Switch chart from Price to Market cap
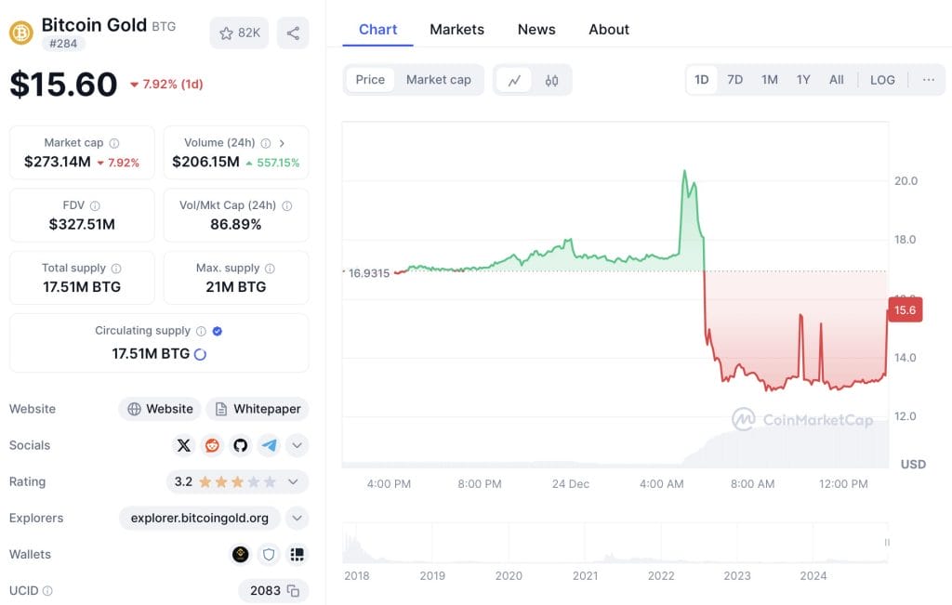The width and height of the screenshot is (952, 605). 438,79
